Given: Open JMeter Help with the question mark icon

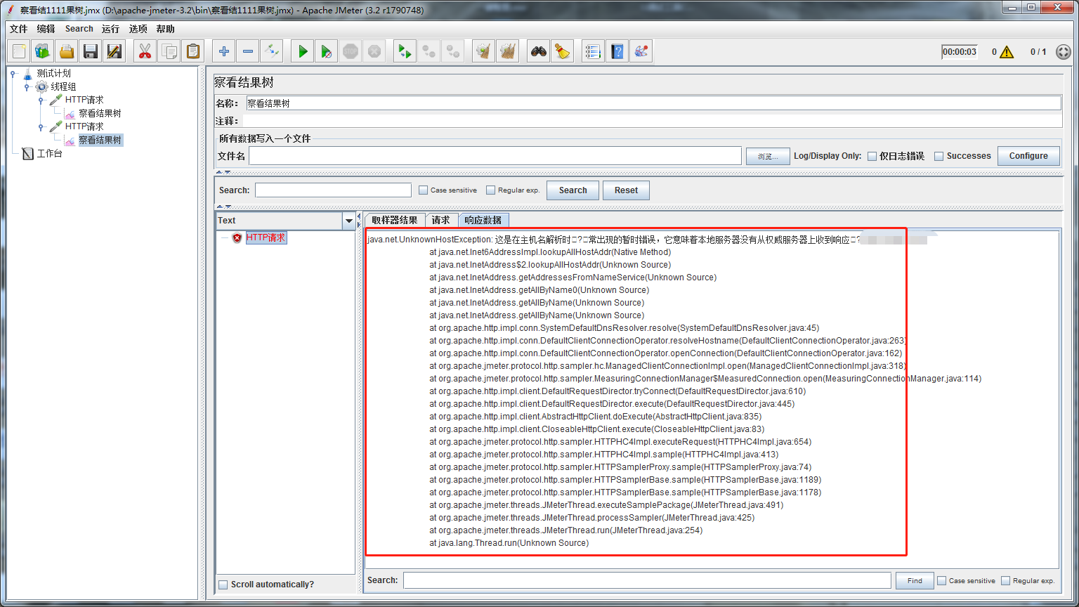Looking at the screenshot, I should coord(617,51).
